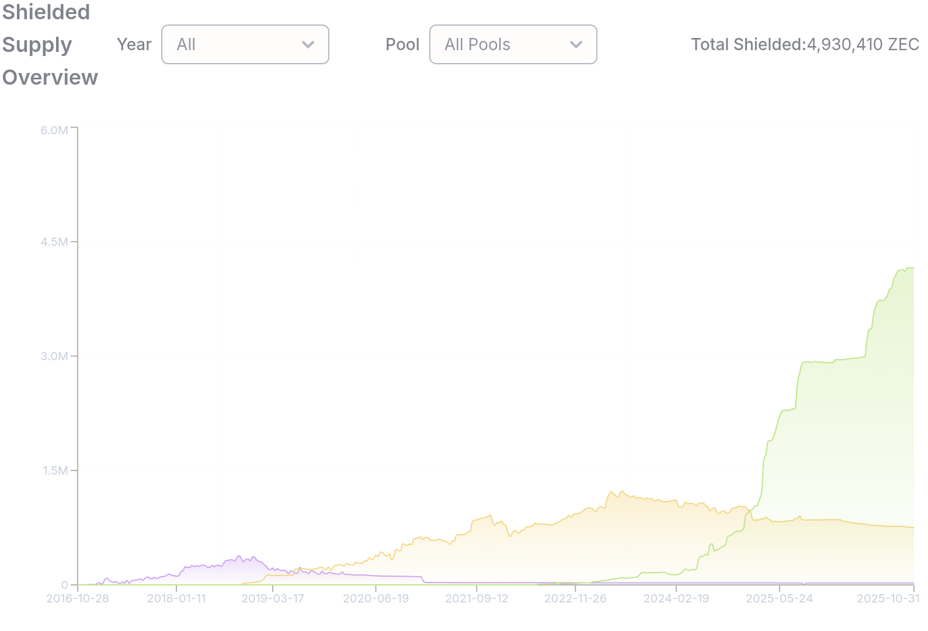The image size is (928, 631).
Task: Open the Year dropdown showing All
Action: [x=245, y=44]
